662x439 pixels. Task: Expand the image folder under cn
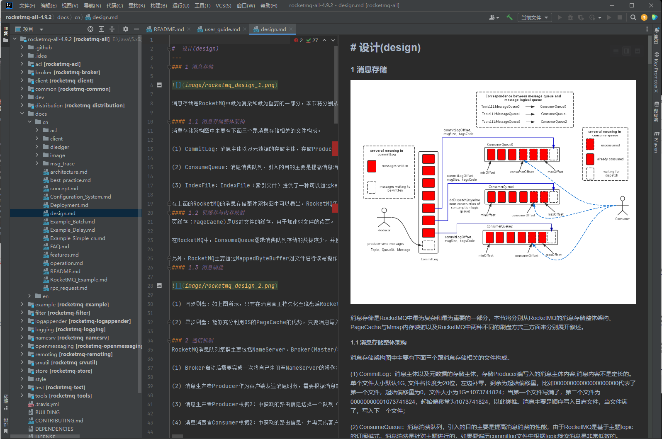click(x=37, y=155)
